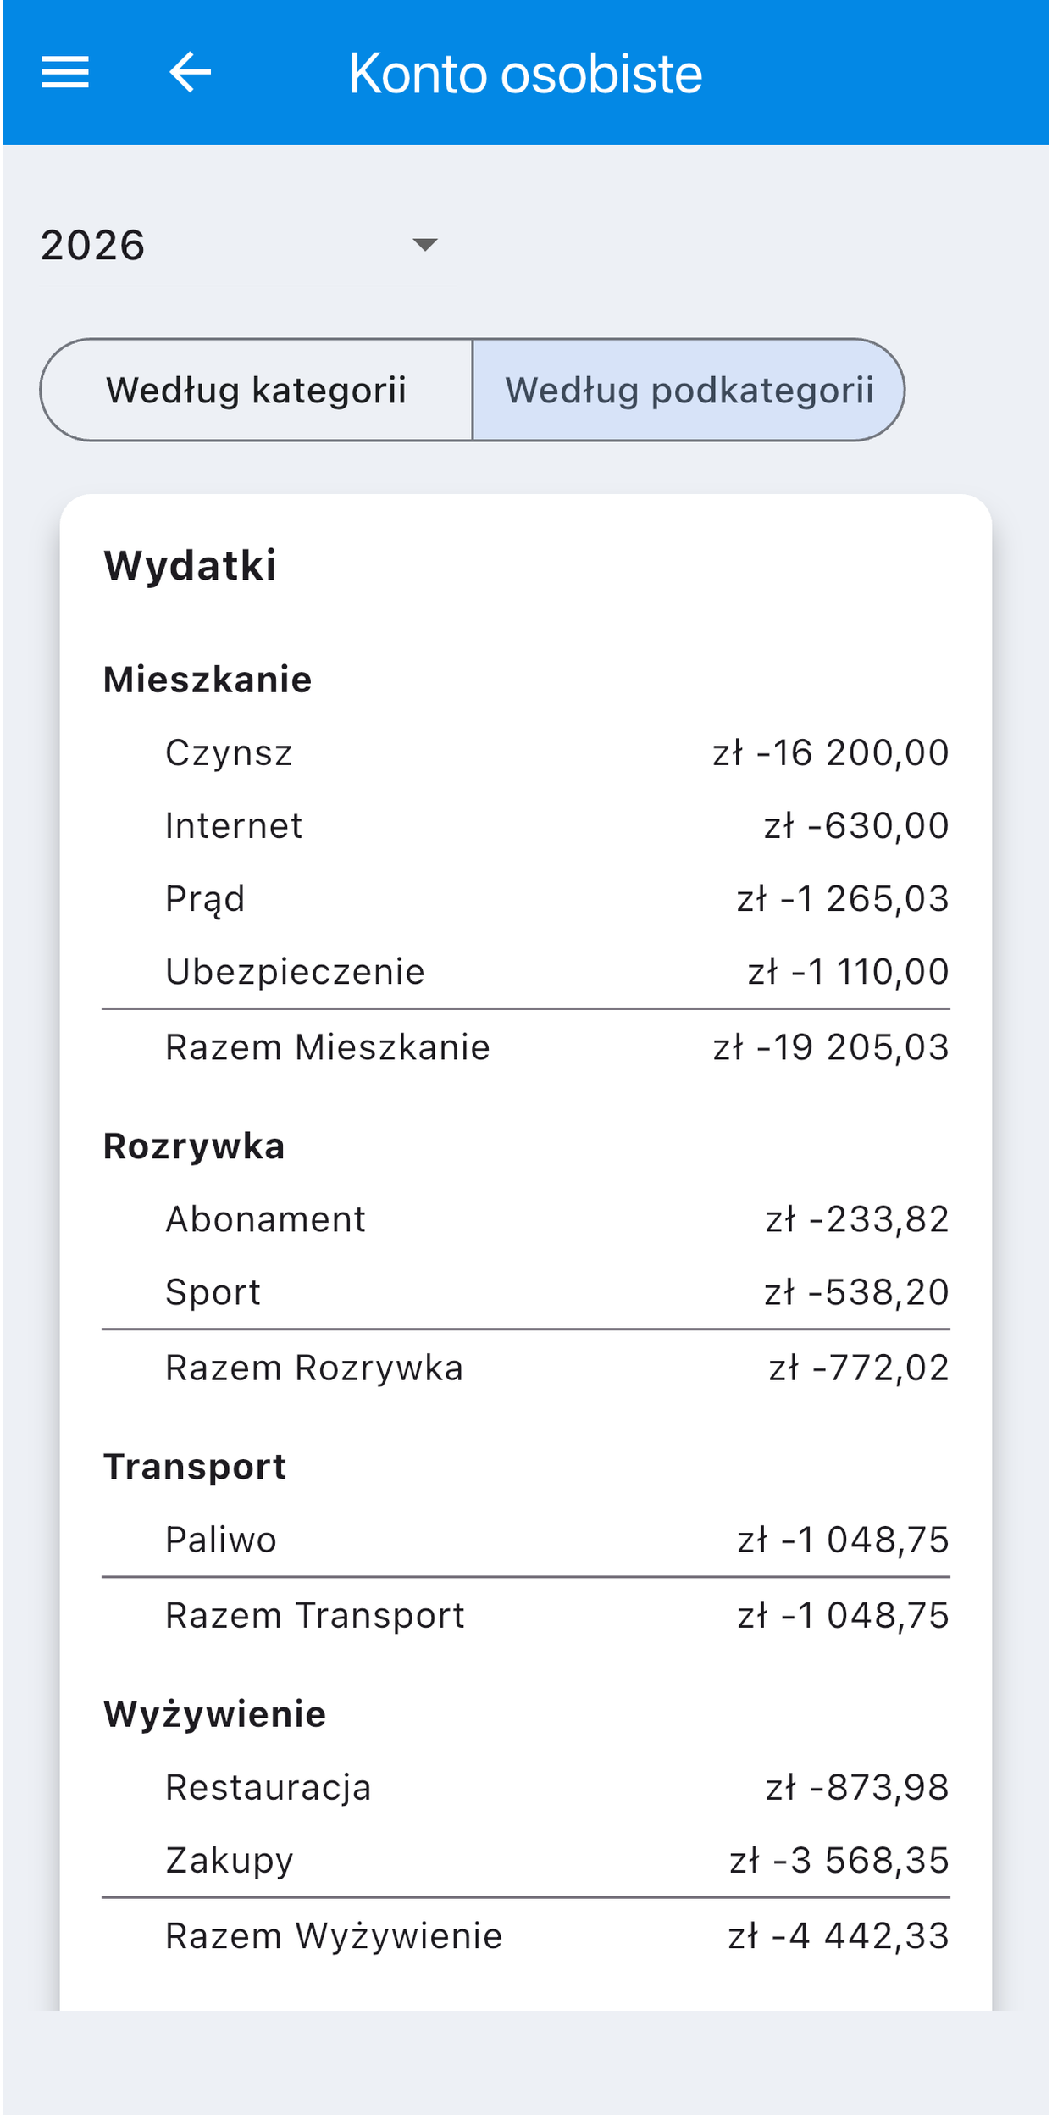Viewport: 1052px width, 2115px height.
Task: Open the Restauracja expense row
Action: coord(526,1788)
